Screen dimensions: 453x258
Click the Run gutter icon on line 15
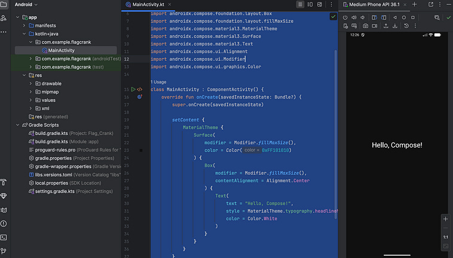pyautogui.click(x=133, y=90)
